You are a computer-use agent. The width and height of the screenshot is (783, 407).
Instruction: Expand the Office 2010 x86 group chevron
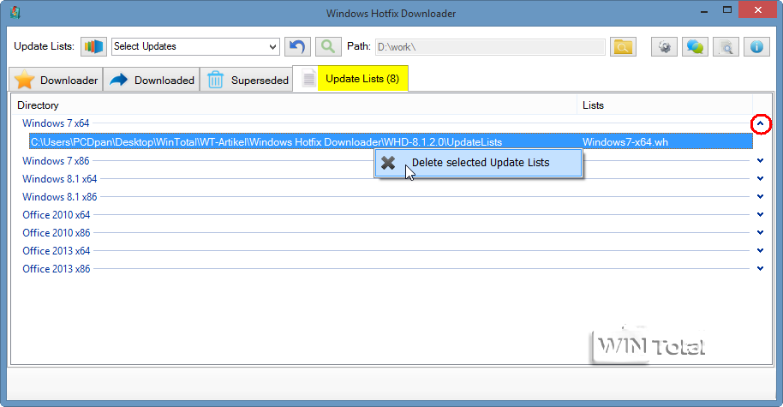click(x=761, y=233)
